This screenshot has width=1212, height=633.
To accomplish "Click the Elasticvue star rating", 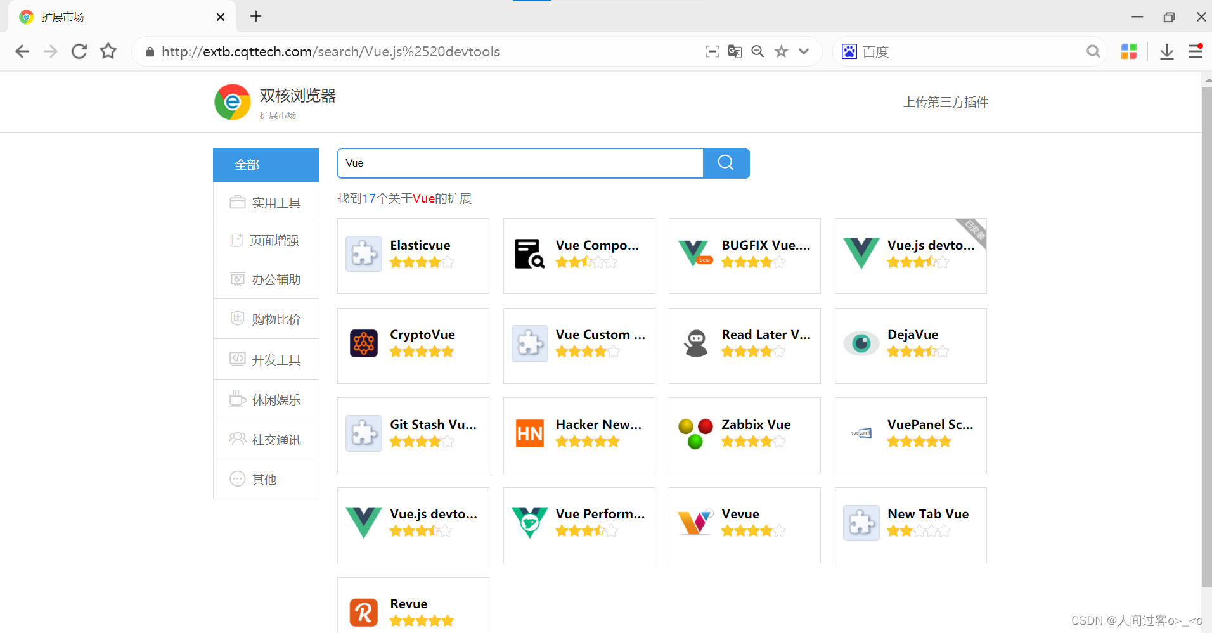I will tap(422, 262).
